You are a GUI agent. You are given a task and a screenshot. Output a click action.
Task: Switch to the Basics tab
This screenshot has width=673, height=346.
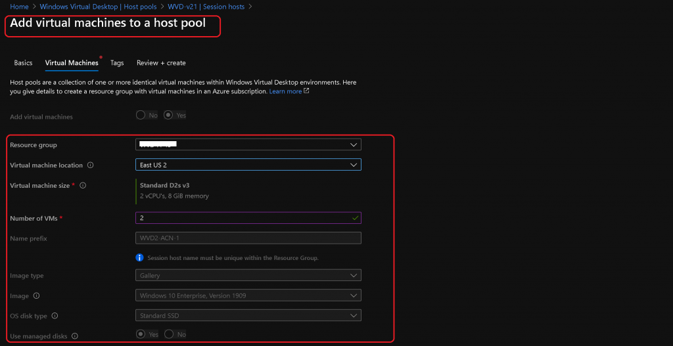click(23, 63)
